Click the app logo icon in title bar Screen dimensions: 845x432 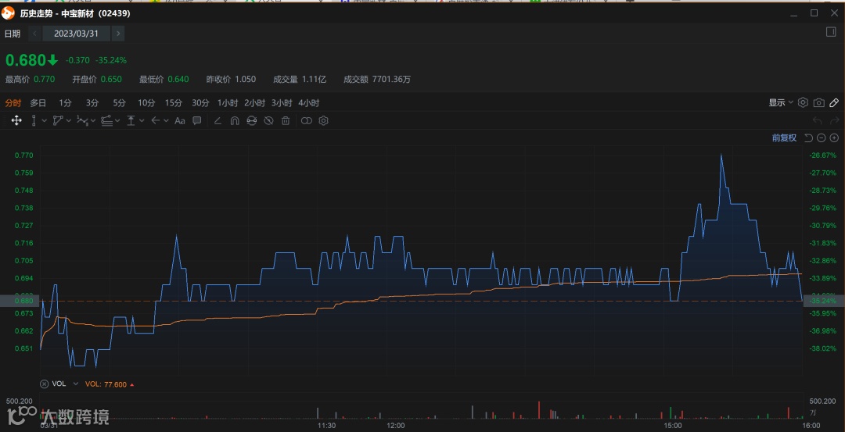coord(8,13)
